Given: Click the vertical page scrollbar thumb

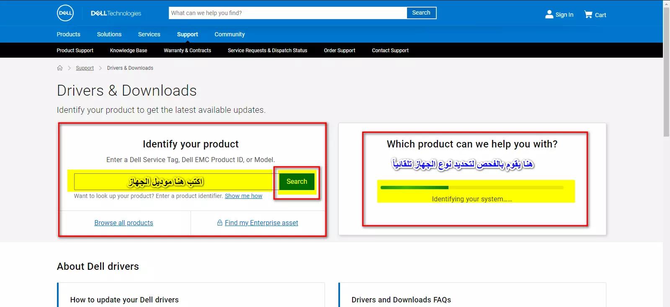Looking at the screenshot, I should tap(666, 72).
